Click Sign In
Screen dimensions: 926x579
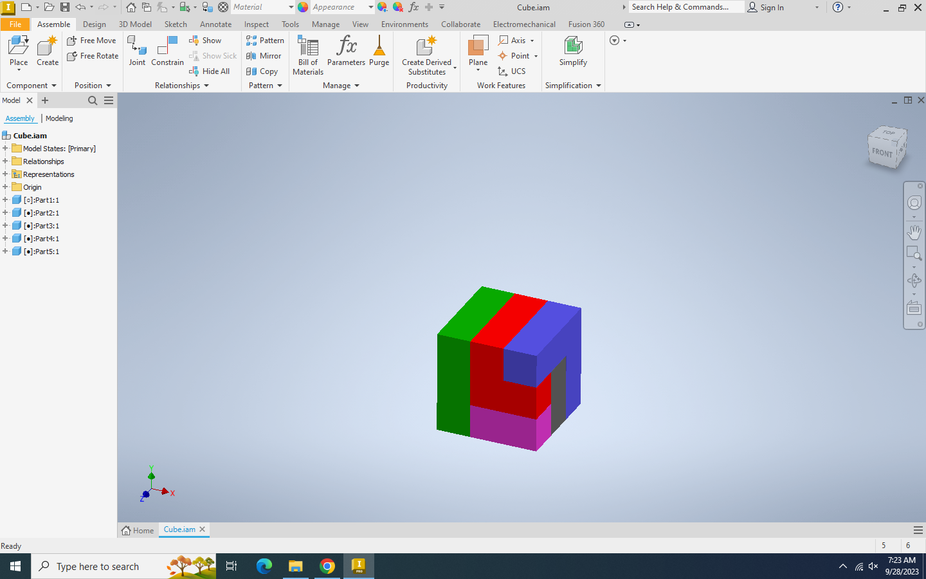[766, 7]
